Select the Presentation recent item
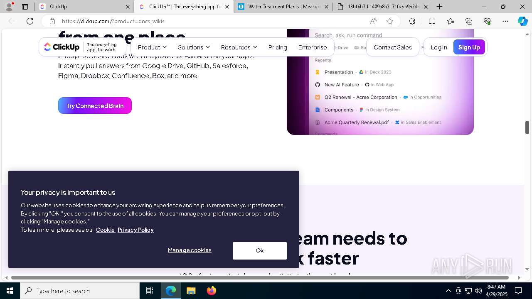This screenshot has height=299, width=532. [353, 72]
